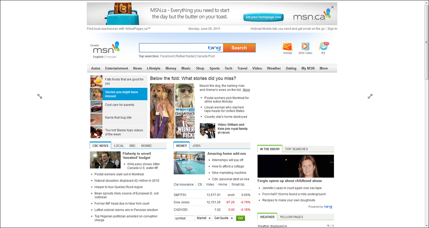This screenshot has width=429, height=228.
Task: Click the Fergie photo in In The Know
Action: coord(295,166)
